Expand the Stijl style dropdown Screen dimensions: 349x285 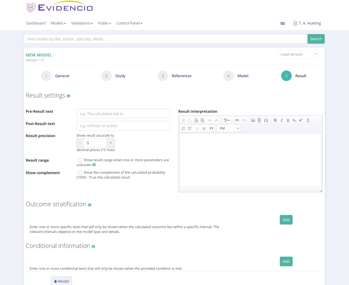pos(229,128)
